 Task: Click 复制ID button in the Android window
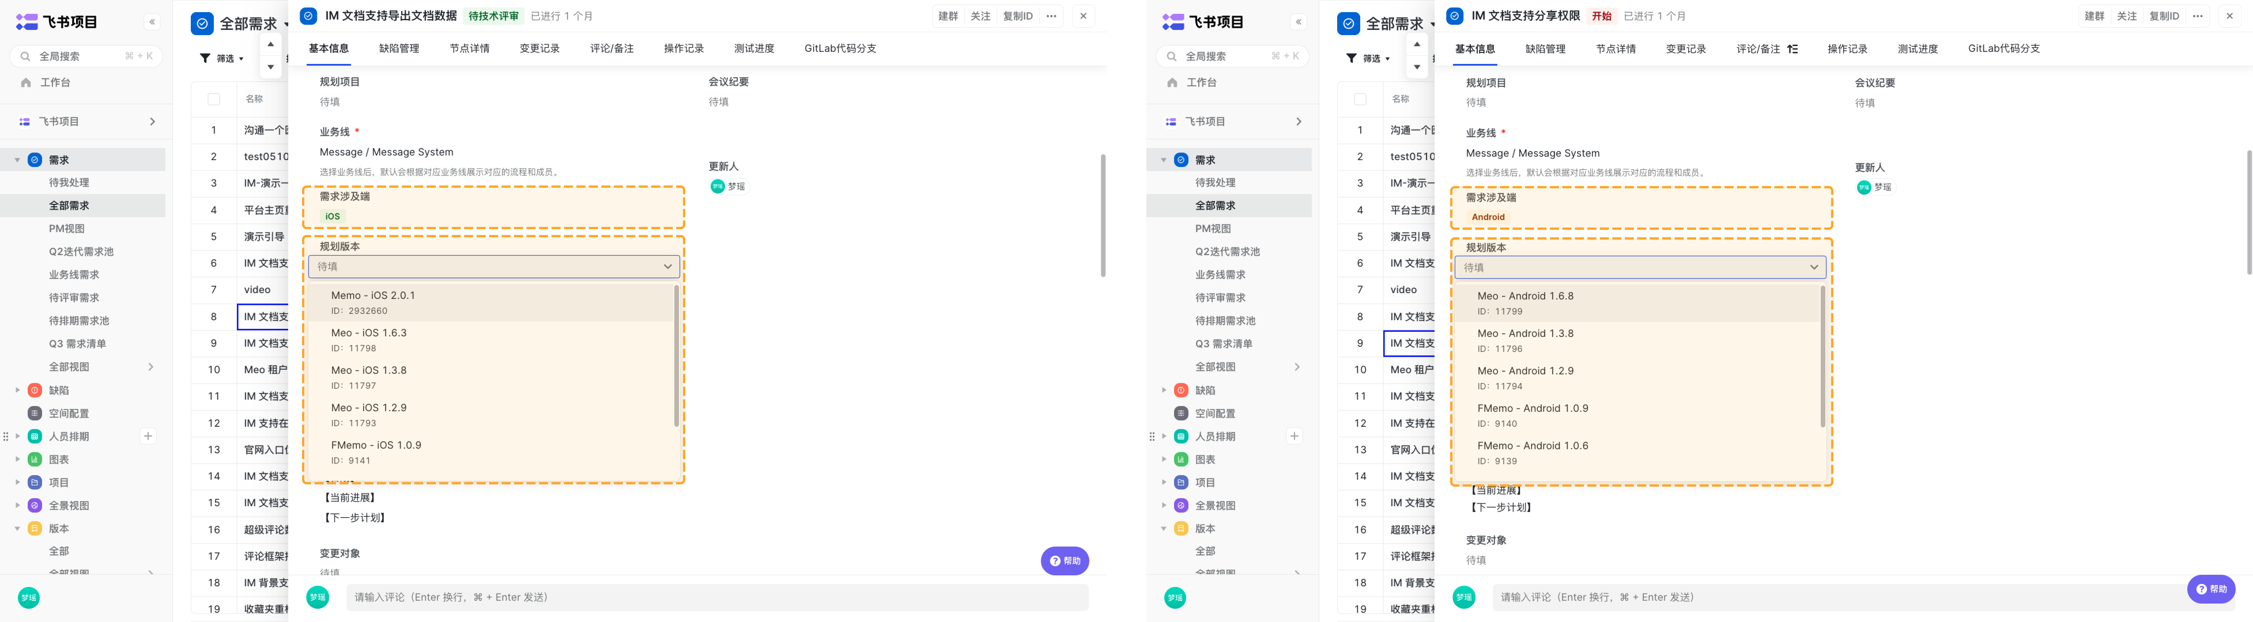click(x=2165, y=16)
